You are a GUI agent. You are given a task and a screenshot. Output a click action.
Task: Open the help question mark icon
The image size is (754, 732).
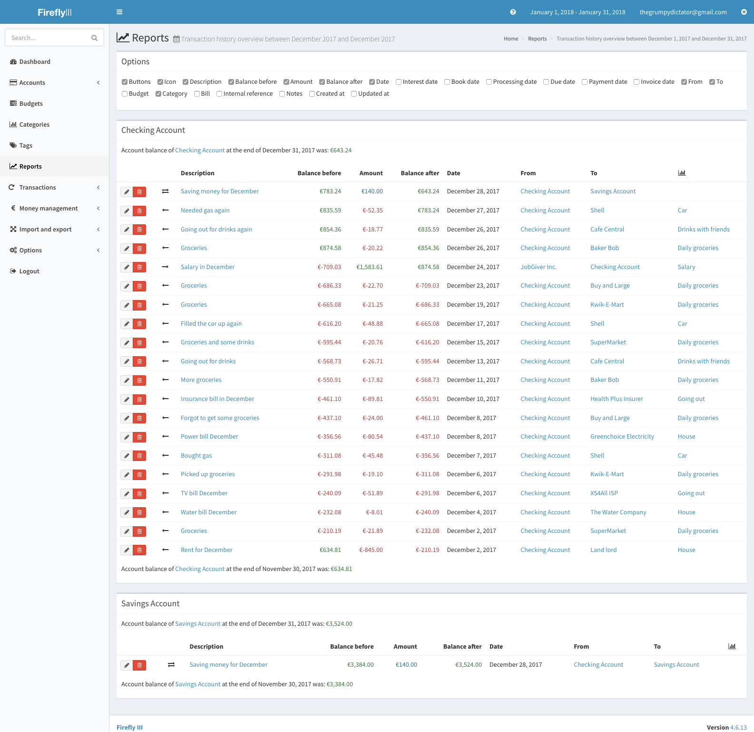pos(513,12)
